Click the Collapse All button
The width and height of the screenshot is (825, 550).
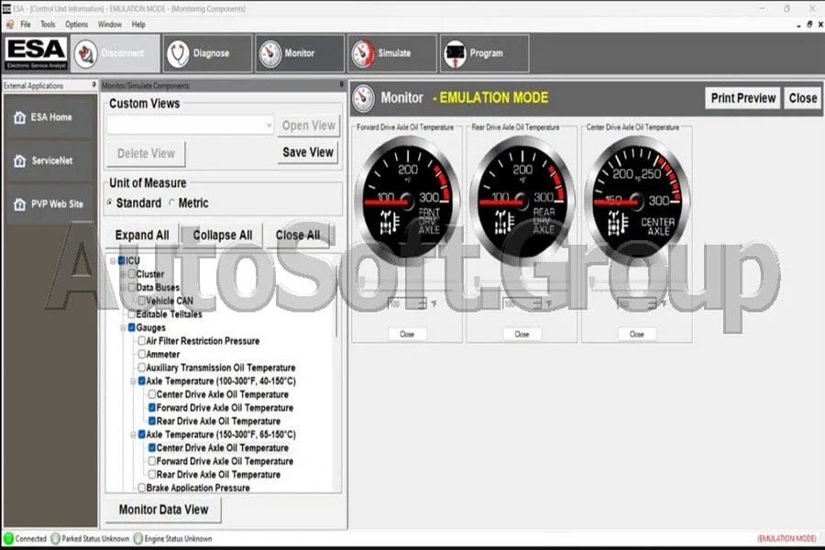223,236
